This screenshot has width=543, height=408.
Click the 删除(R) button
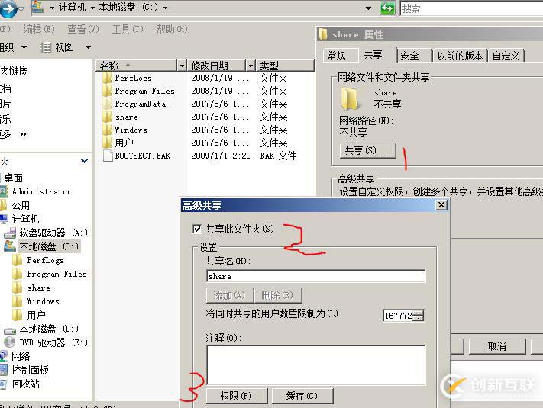point(278,295)
